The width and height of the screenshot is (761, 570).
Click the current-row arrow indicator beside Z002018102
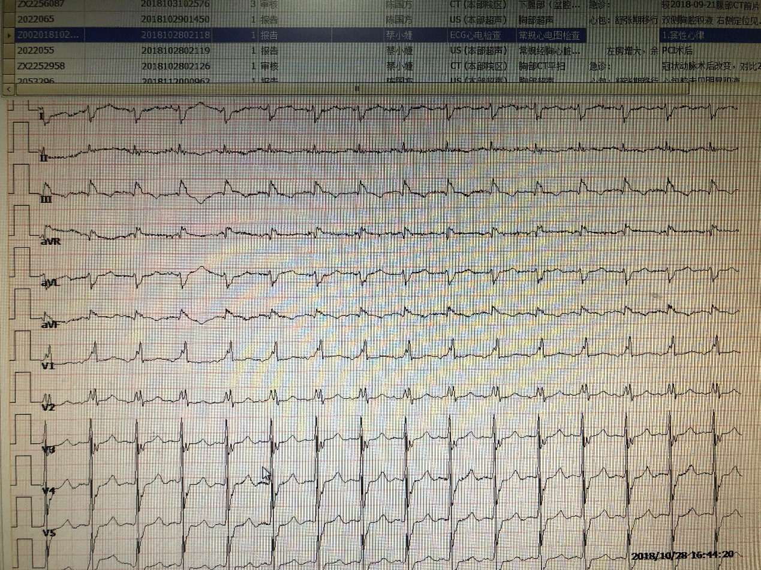click(x=8, y=36)
